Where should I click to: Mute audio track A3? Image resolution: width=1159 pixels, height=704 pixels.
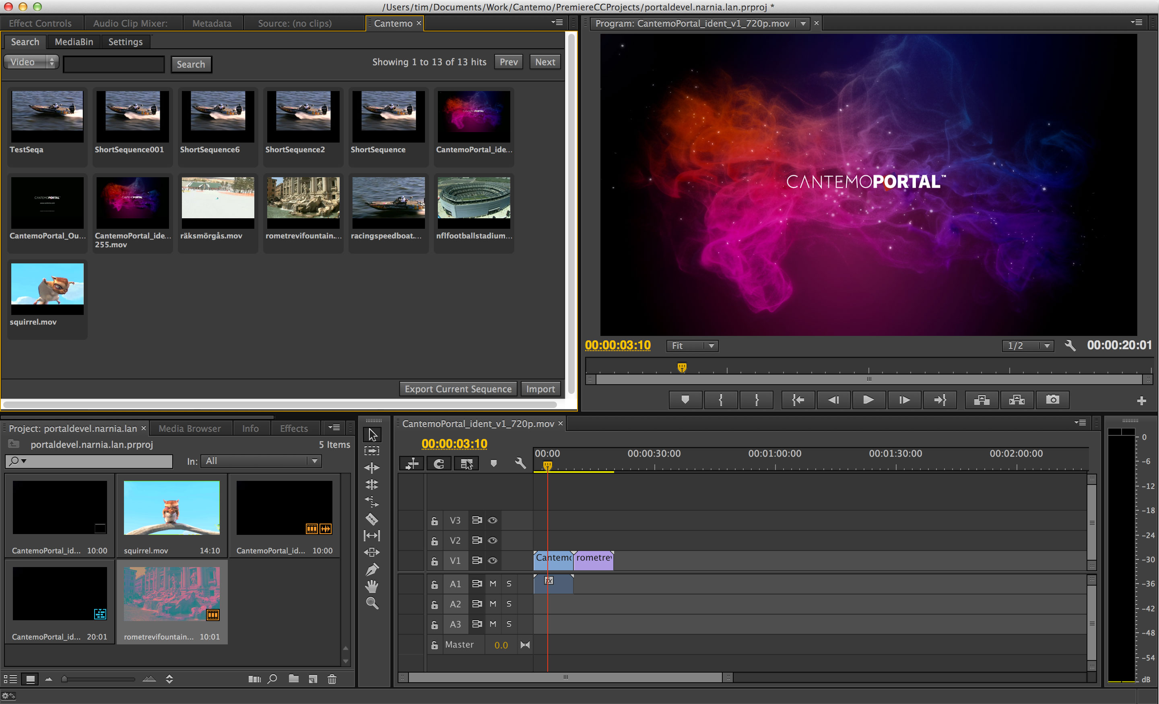(493, 624)
